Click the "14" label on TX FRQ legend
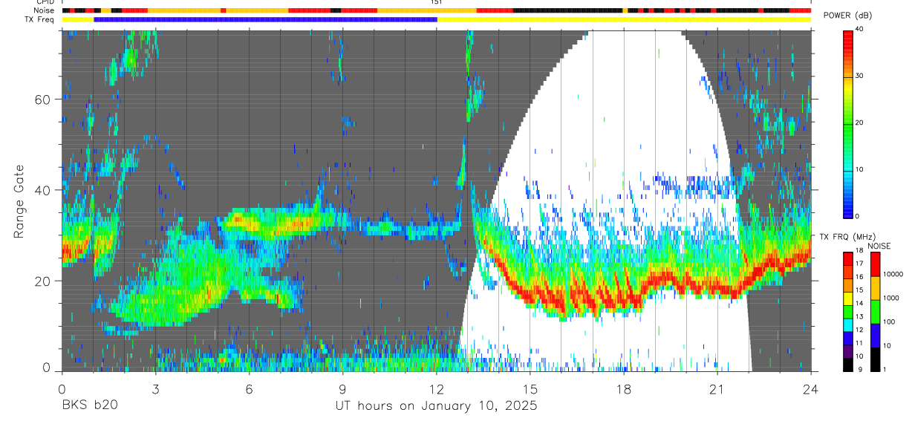Screen dimensions: 912x421 tap(859, 304)
